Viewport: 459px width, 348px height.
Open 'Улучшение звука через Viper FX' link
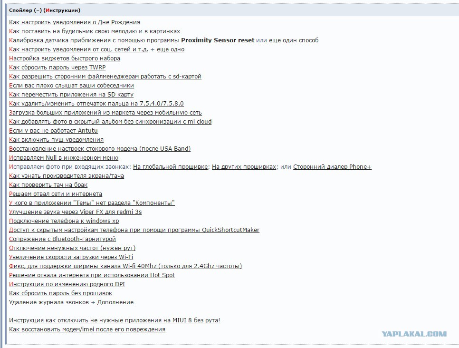(x=75, y=212)
